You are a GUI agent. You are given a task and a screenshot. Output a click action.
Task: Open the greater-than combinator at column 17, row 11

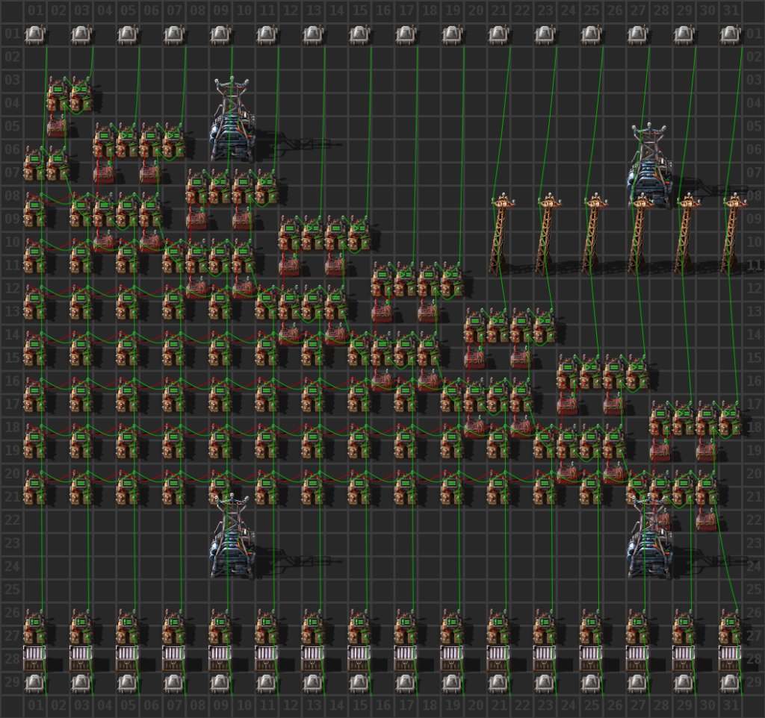406,279
